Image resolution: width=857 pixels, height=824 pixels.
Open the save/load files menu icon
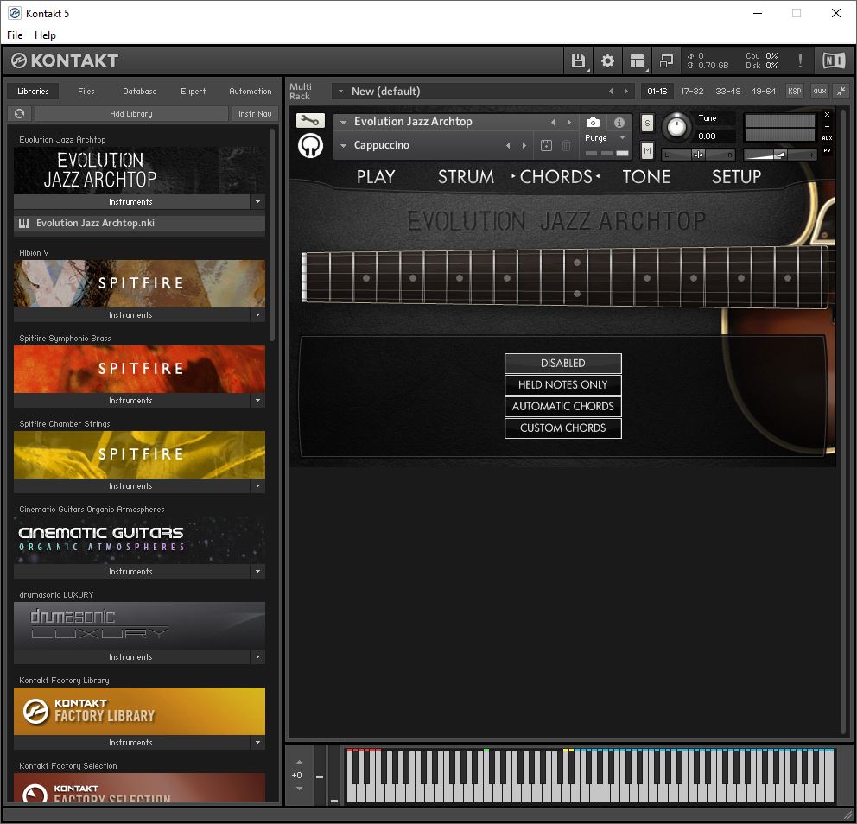coord(578,60)
